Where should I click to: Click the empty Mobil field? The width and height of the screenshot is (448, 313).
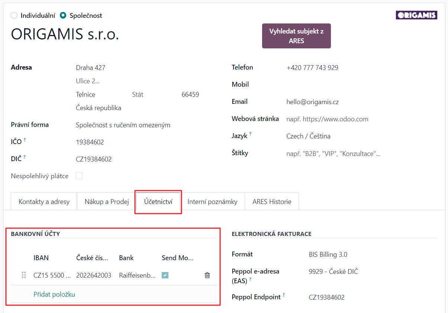pos(362,84)
